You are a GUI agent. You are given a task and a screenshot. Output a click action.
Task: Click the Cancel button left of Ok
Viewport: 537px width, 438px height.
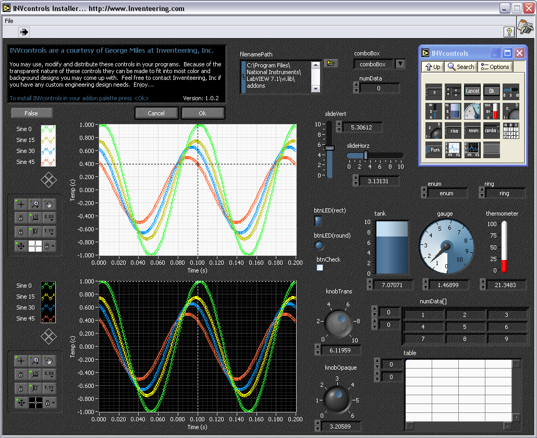156,113
